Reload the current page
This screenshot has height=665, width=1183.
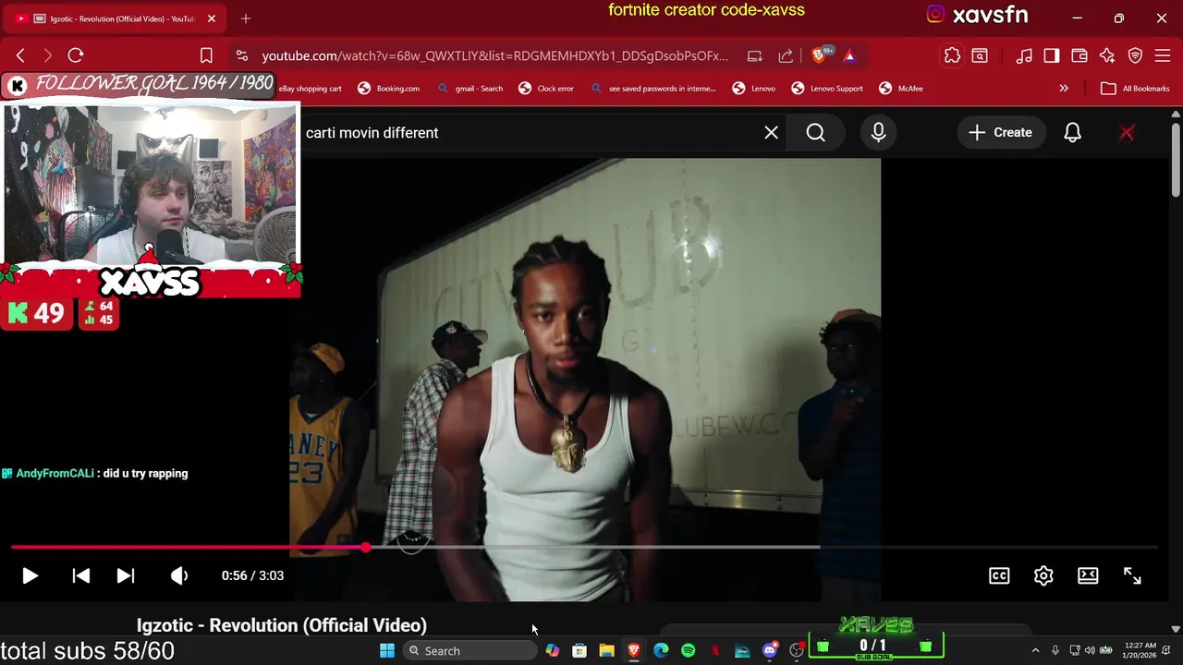click(76, 55)
